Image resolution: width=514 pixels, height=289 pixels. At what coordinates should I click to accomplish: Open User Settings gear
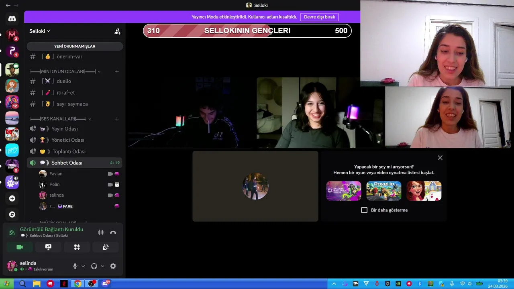(113, 266)
